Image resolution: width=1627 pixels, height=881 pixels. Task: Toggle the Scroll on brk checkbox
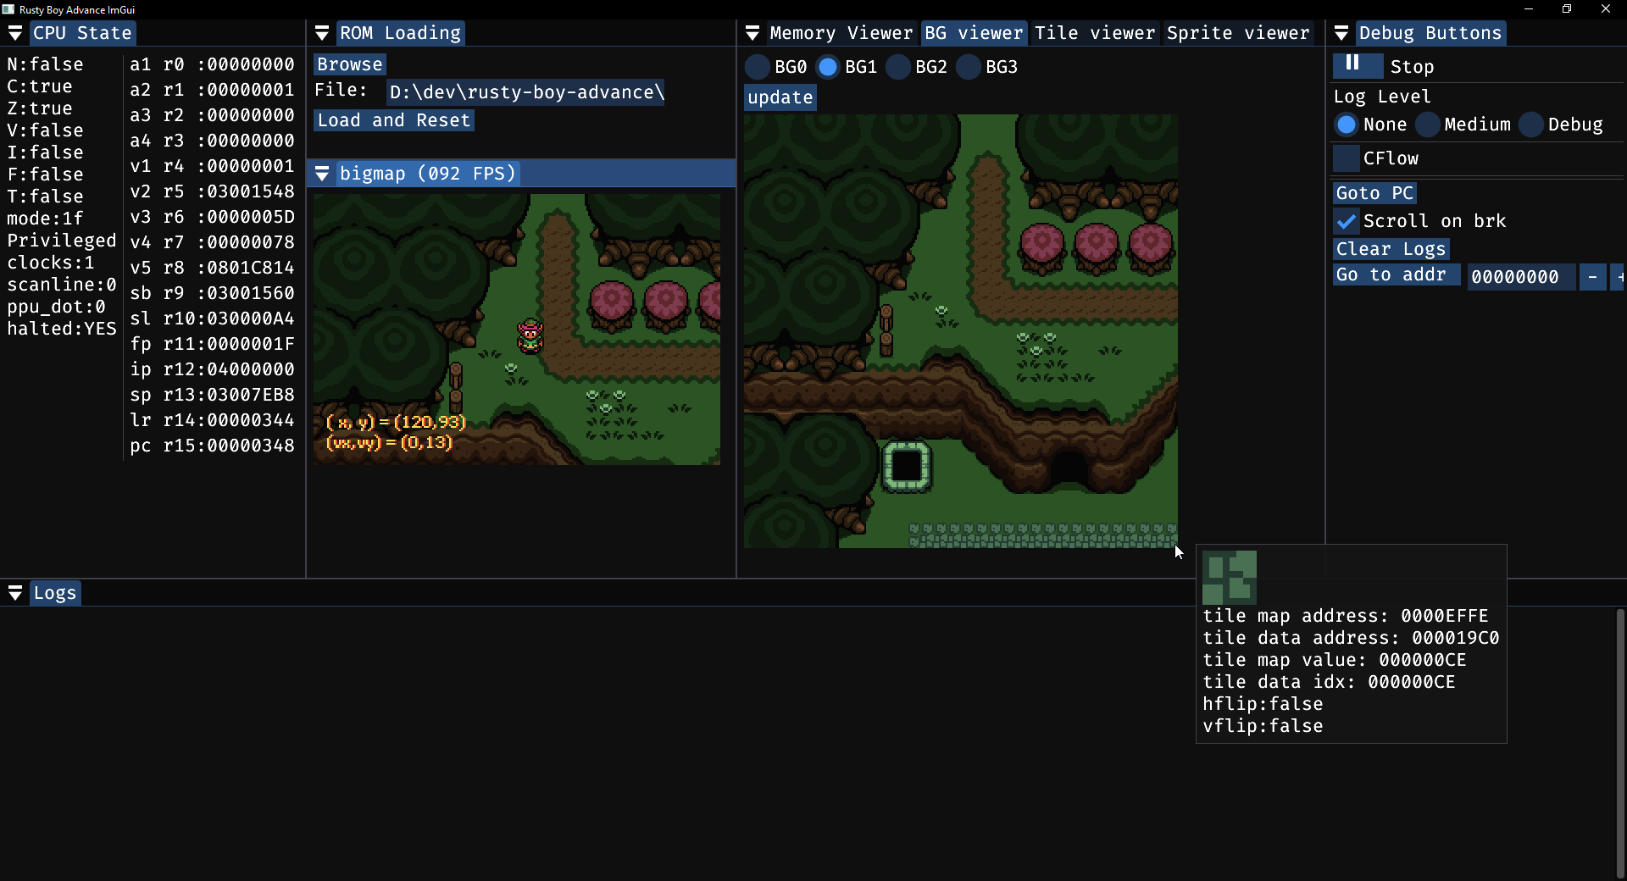tap(1347, 221)
